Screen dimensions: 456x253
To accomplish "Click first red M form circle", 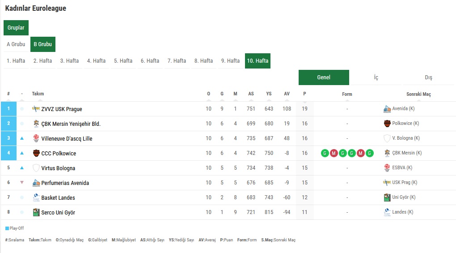I will click(x=334, y=153).
